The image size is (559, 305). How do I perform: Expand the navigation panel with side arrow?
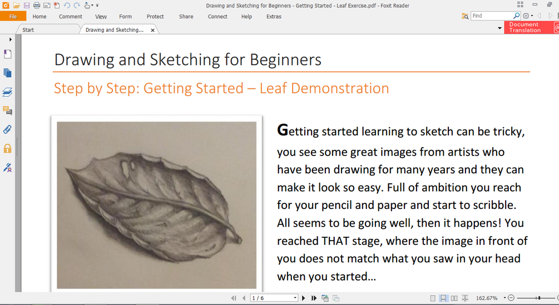pyautogui.click(x=11, y=39)
